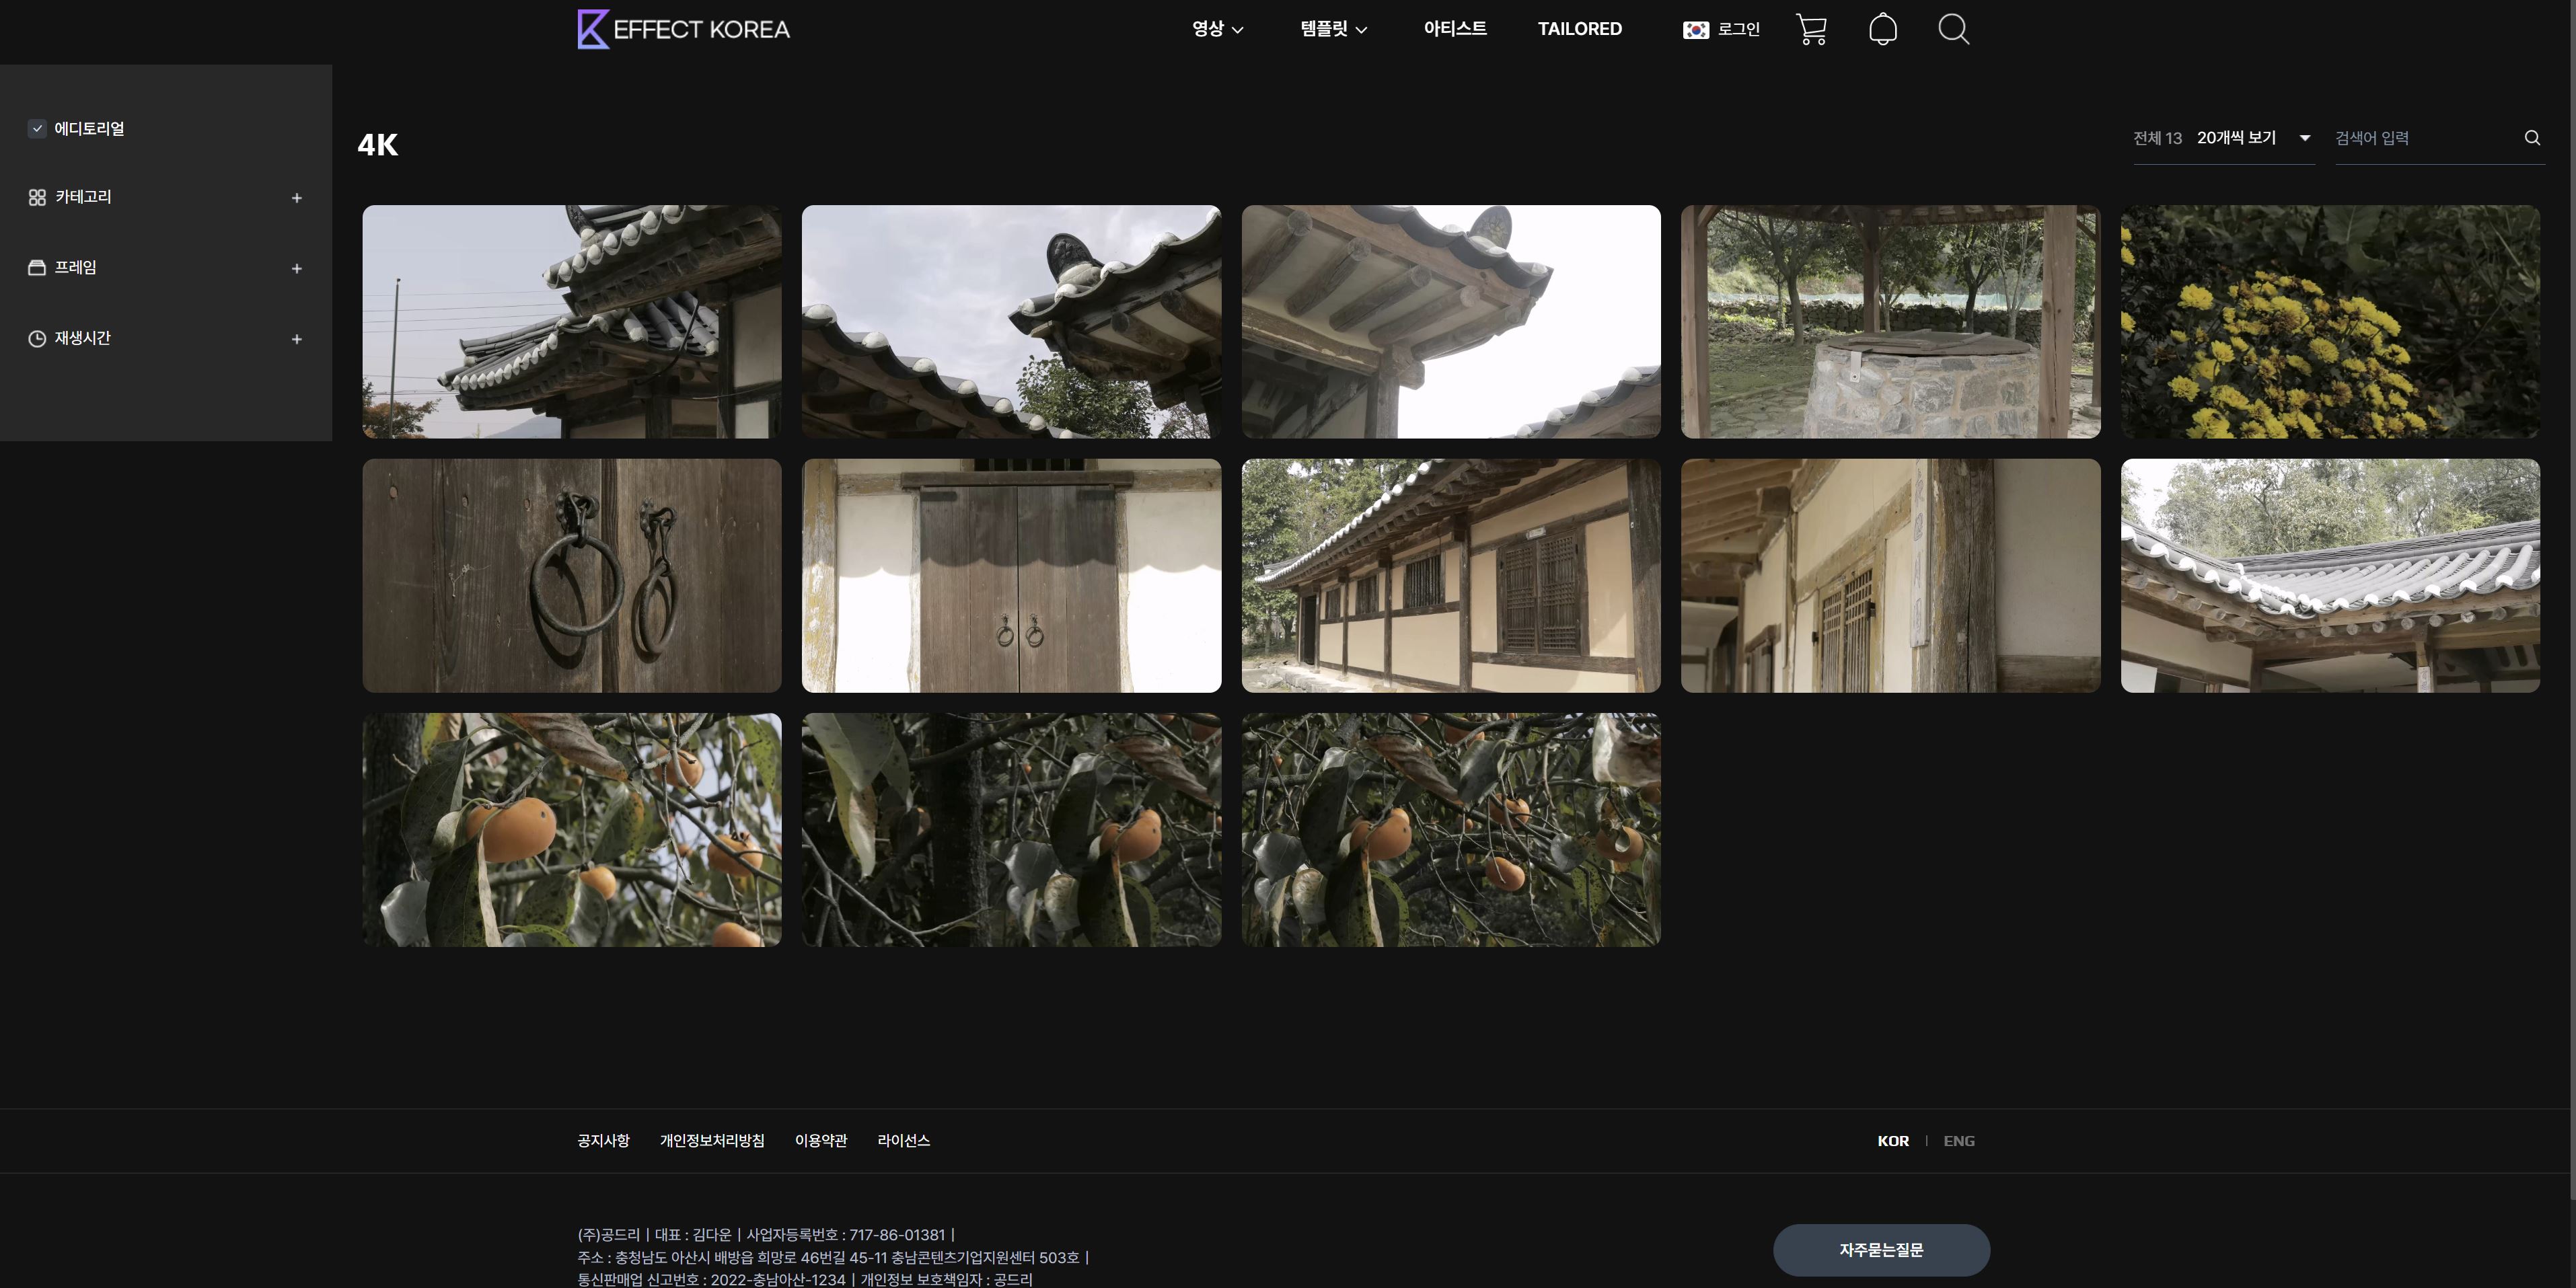Open the yellow flowers video thumbnail
Image resolution: width=2576 pixels, height=1288 pixels.
(x=2330, y=322)
